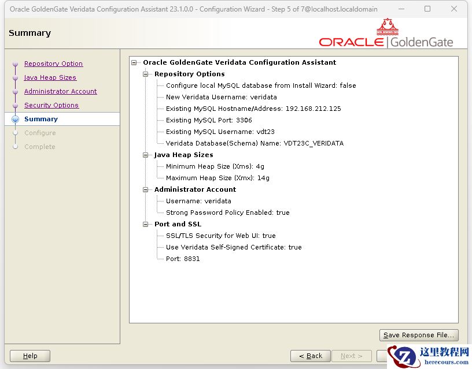Collapse the Repository Options tree section
This screenshot has height=369, width=472.
[x=146, y=74]
